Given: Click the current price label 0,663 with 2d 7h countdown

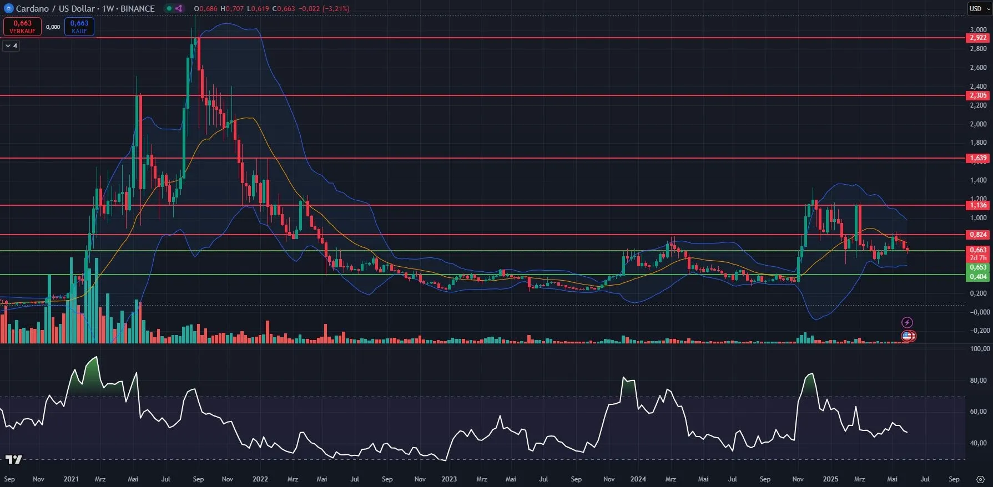Looking at the screenshot, I should [978, 254].
